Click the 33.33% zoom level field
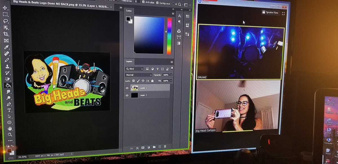Image resolution: width=338 pixels, height=164 pixels. tap(22, 157)
